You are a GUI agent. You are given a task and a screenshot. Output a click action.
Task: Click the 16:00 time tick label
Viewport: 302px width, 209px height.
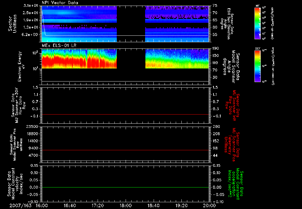[x=42, y=205]
